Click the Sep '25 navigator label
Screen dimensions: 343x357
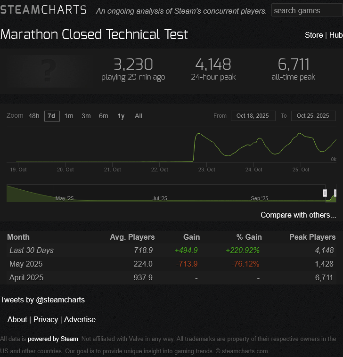point(260,198)
